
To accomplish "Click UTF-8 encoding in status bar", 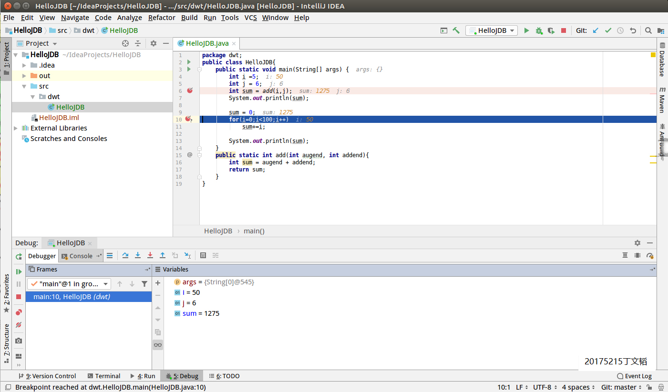I will (544, 387).
